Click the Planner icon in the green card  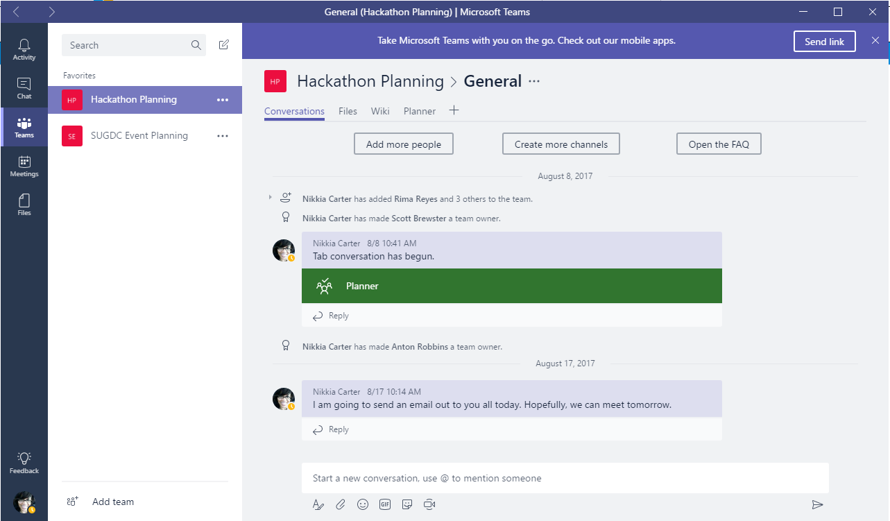pos(324,286)
